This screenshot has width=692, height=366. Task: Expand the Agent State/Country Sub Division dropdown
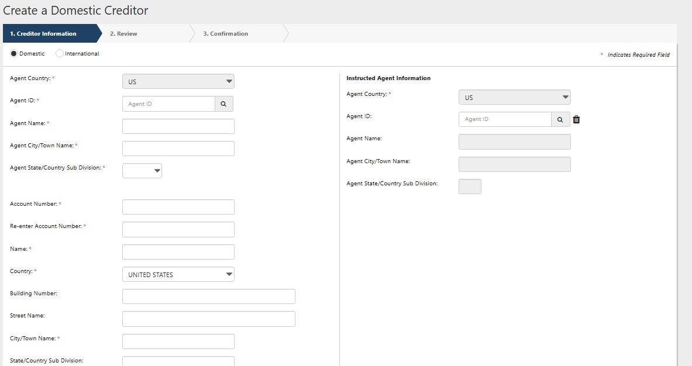(142, 171)
